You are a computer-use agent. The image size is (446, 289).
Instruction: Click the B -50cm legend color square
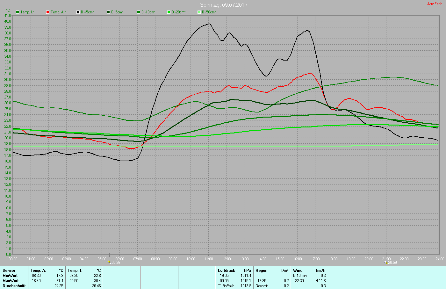[199, 12]
